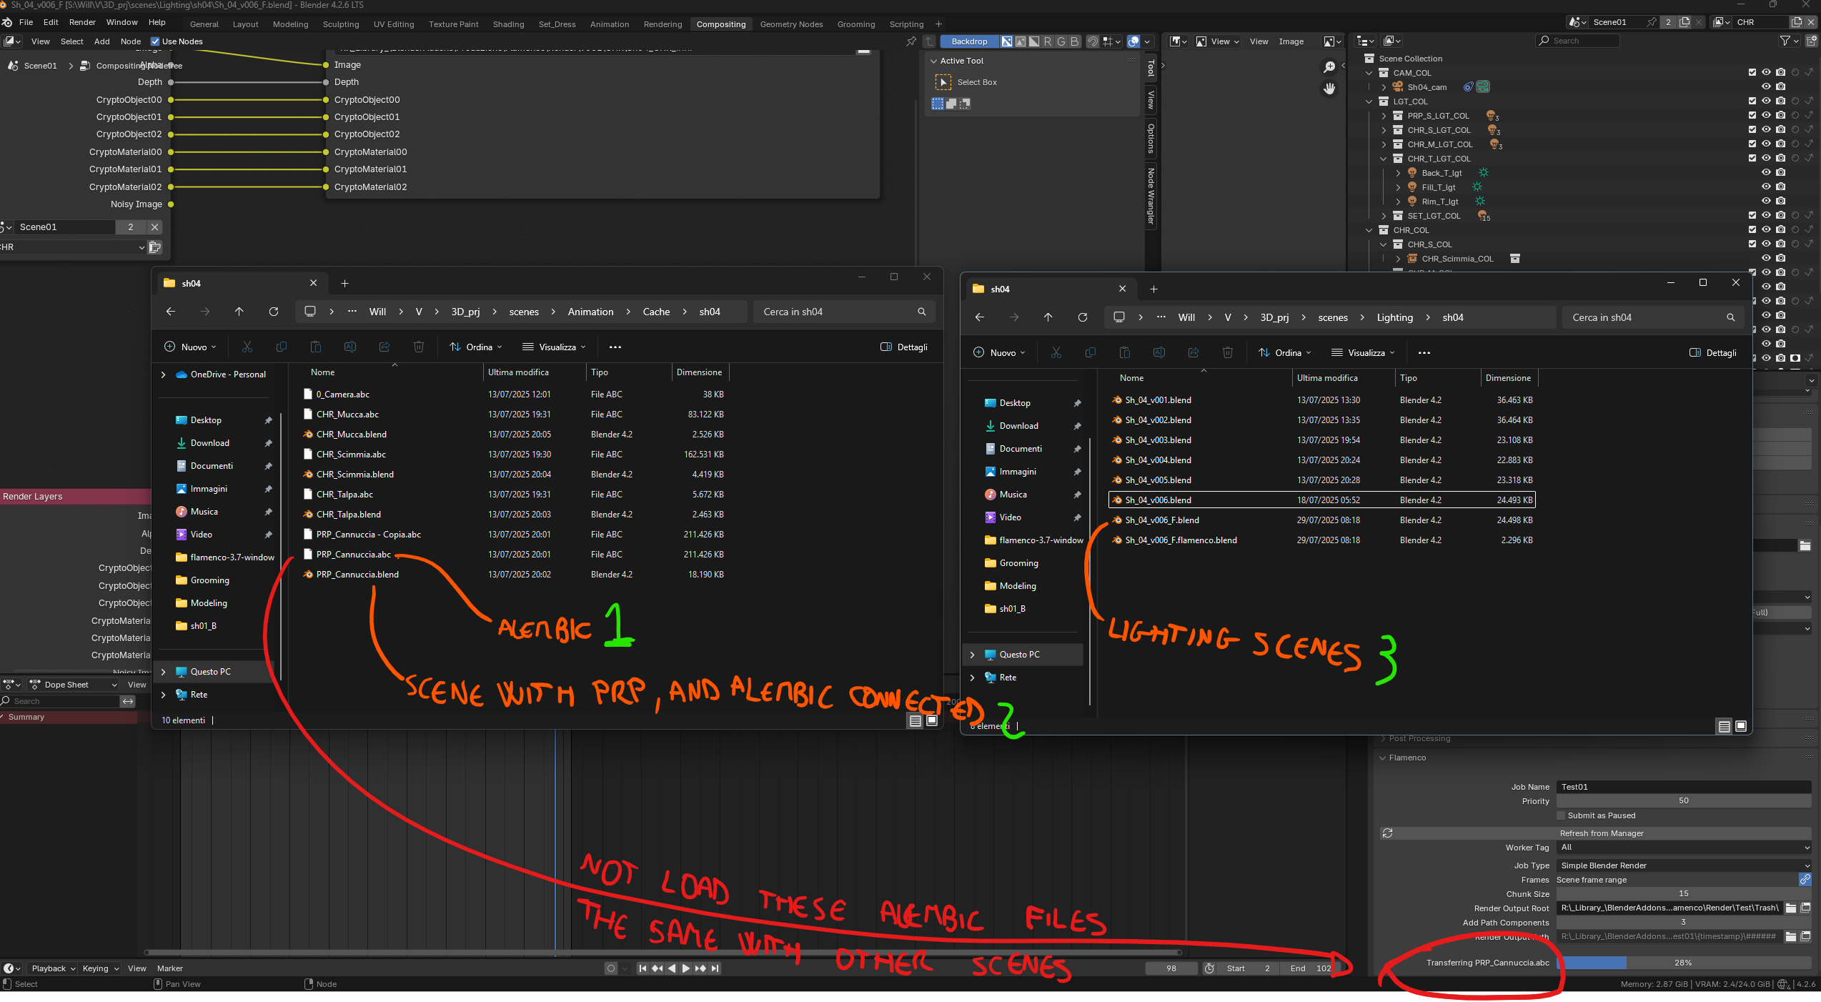Click the pan hand icon in image editor
This screenshot has height=1002, width=1821.
1329,89
